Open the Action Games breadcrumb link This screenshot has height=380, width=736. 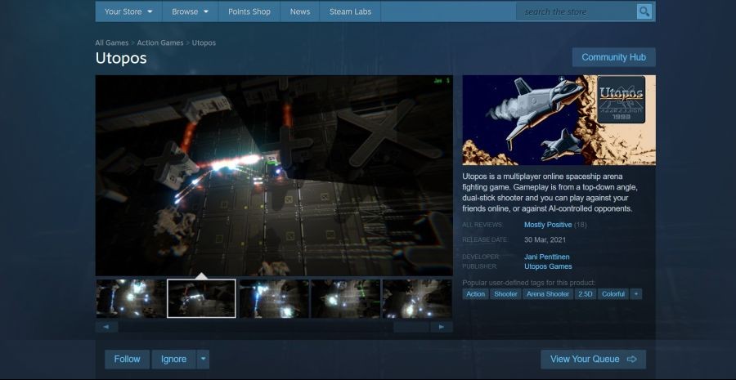pos(160,42)
